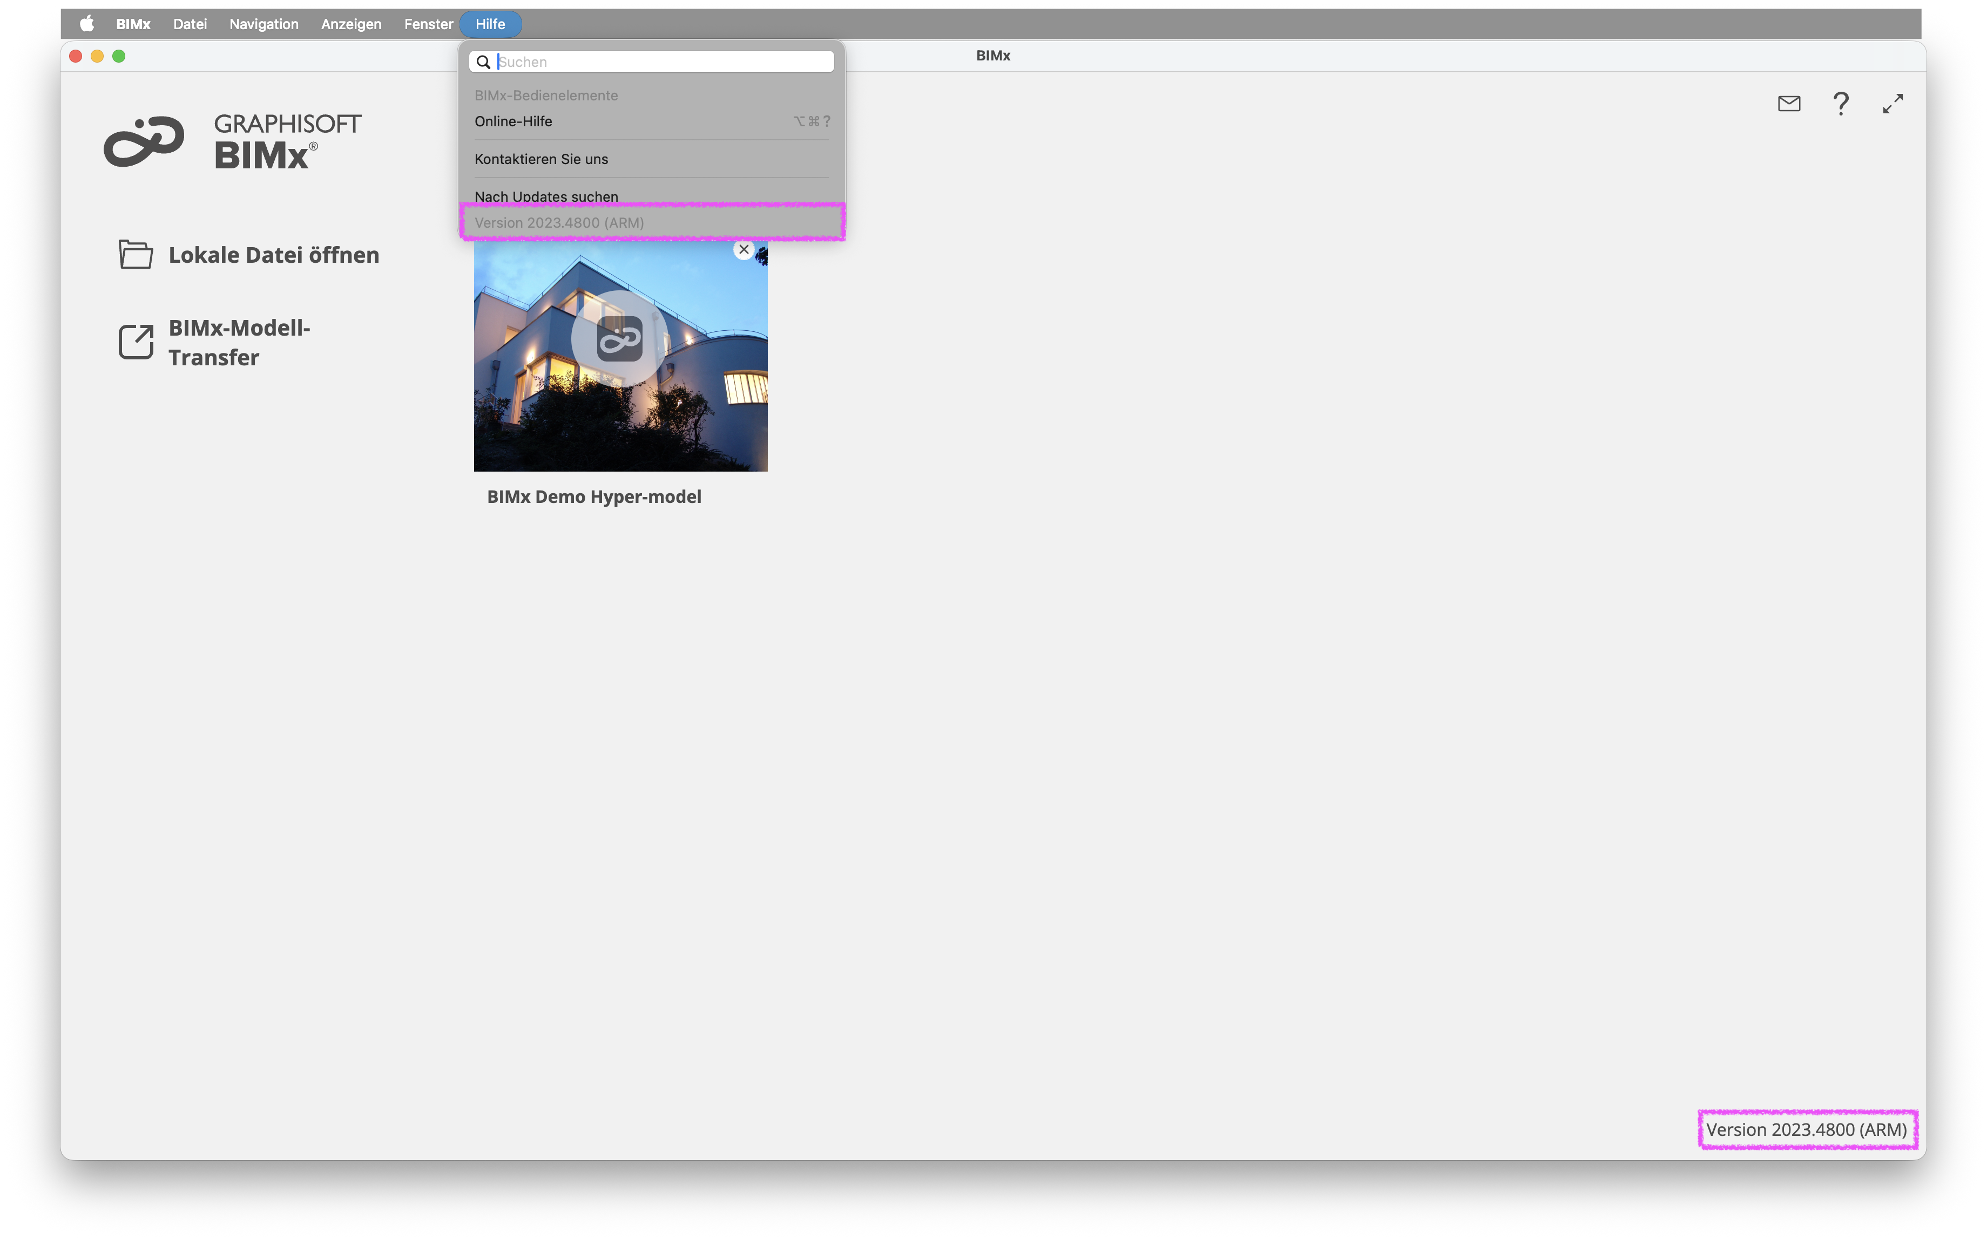Click the BIMx-Modell-Transfer share icon
The height and width of the screenshot is (1240, 1987).
click(x=136, y=342)
